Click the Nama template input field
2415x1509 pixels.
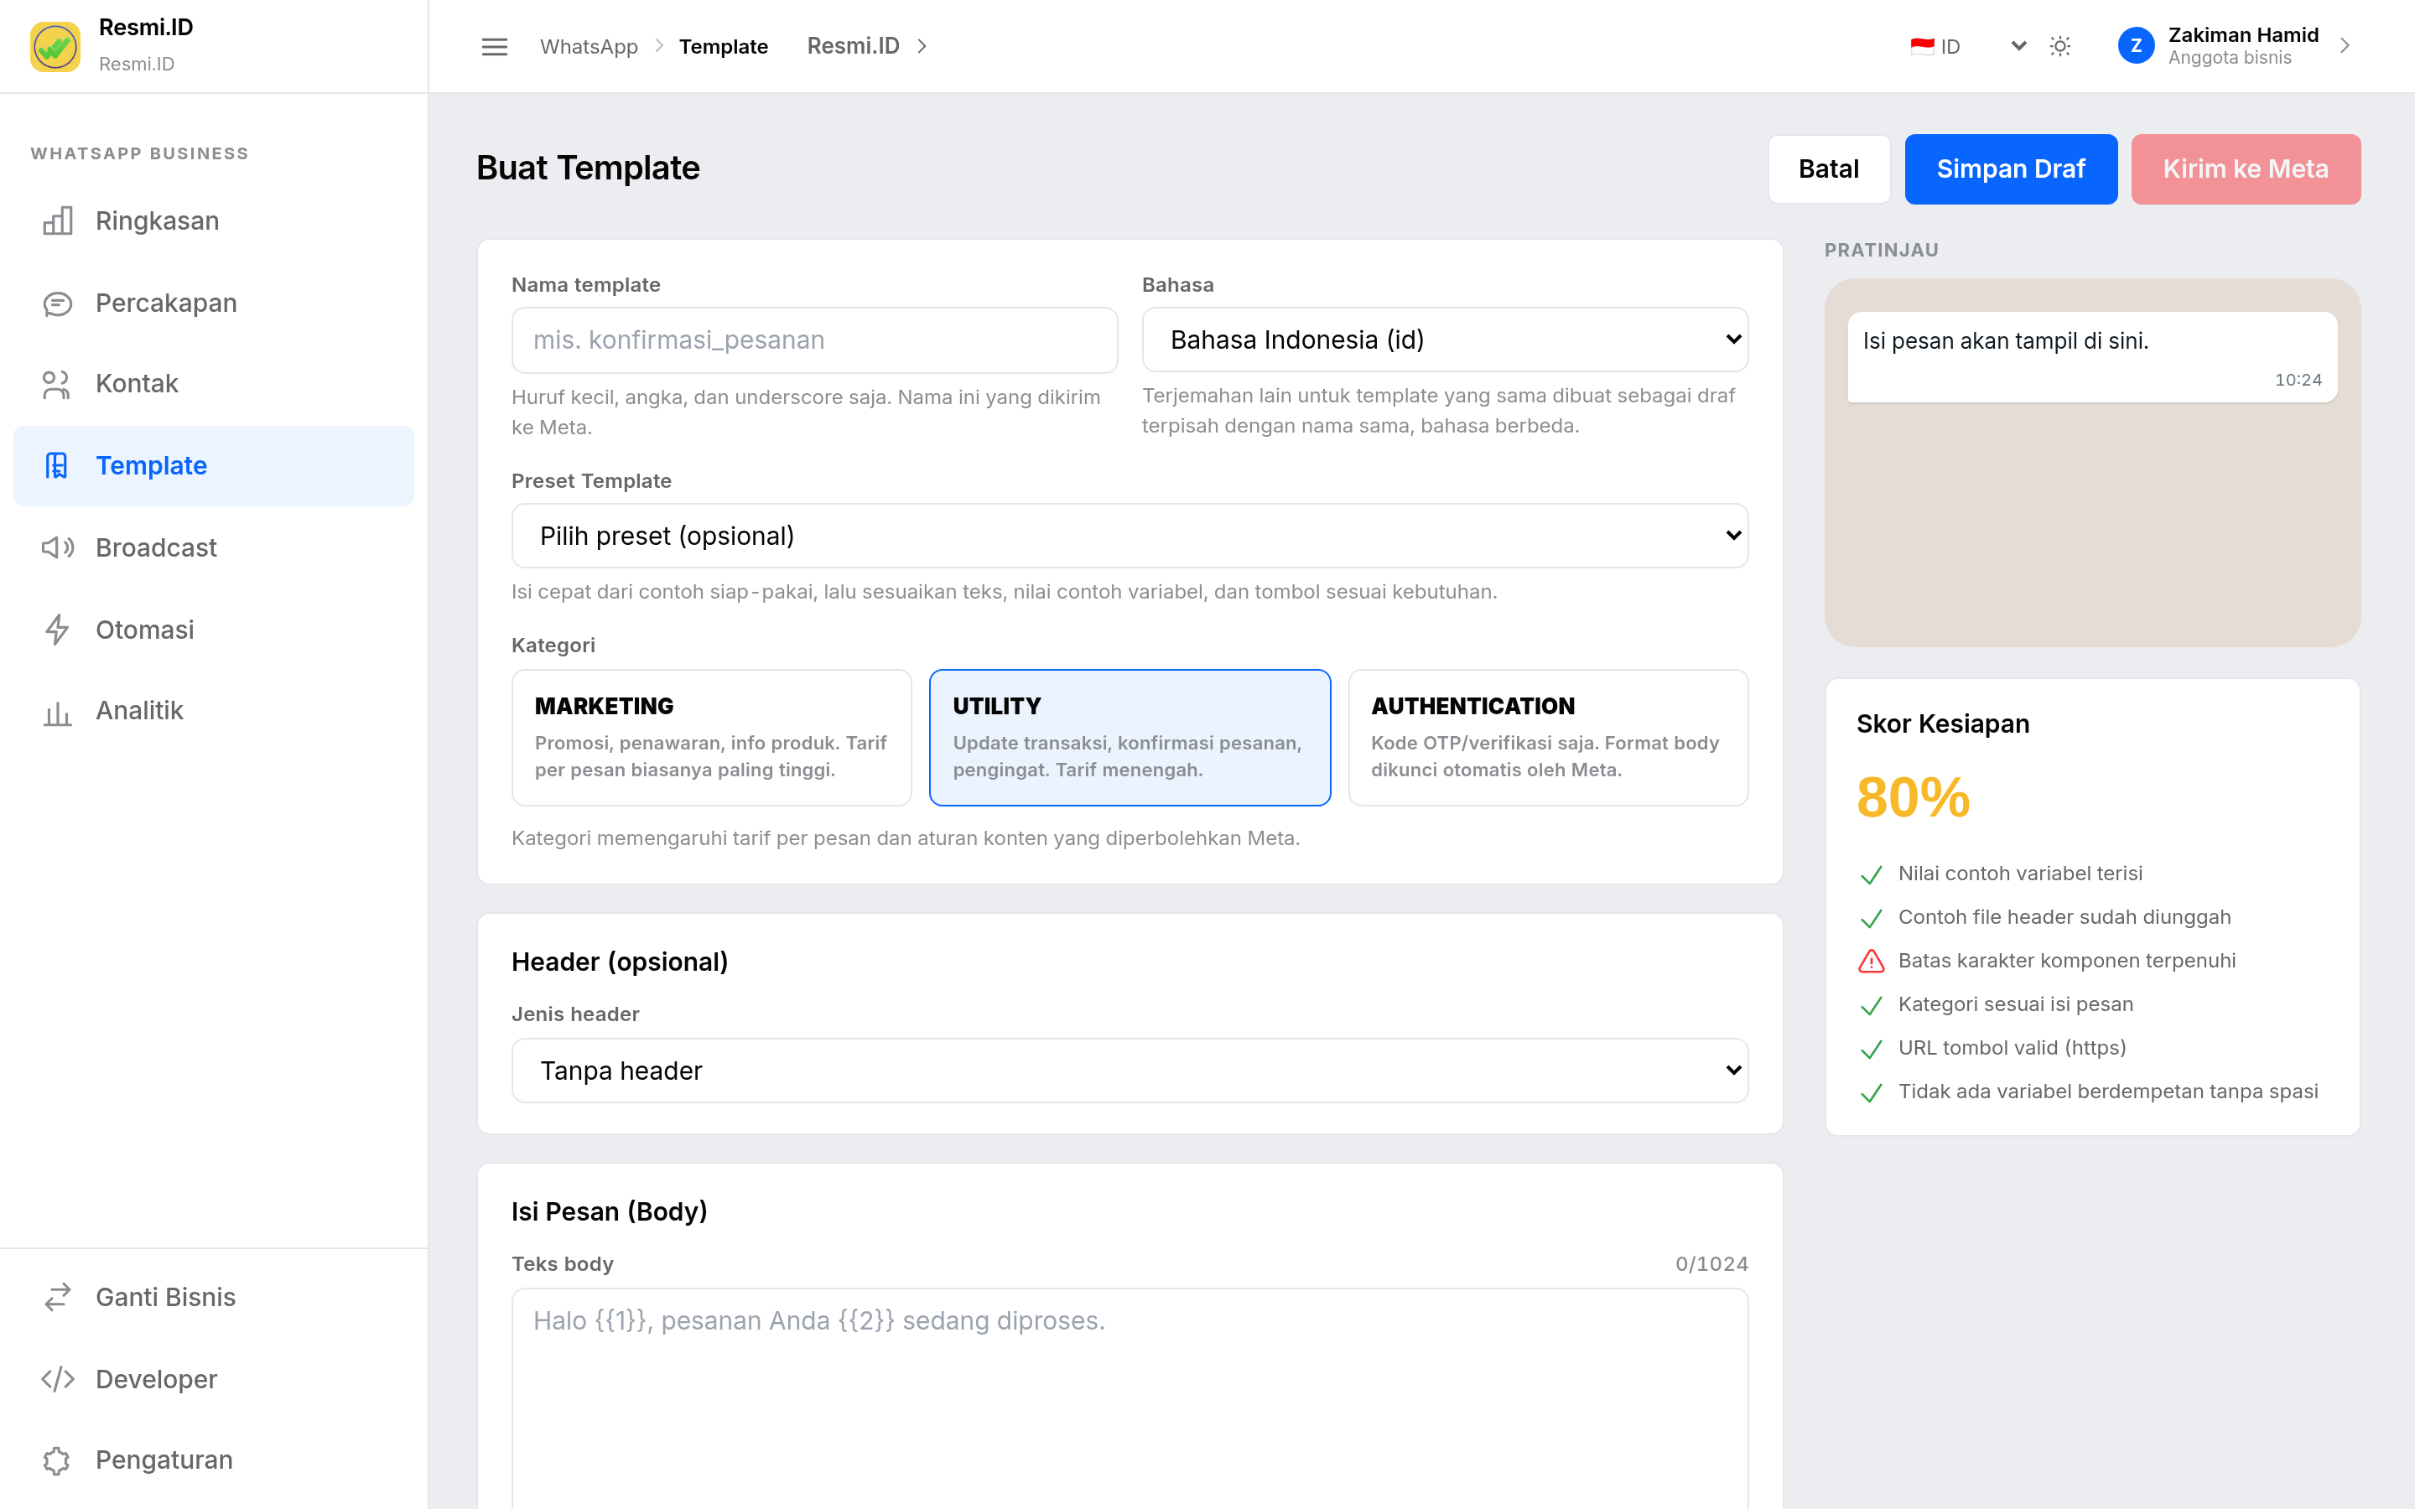coord(814,340)
